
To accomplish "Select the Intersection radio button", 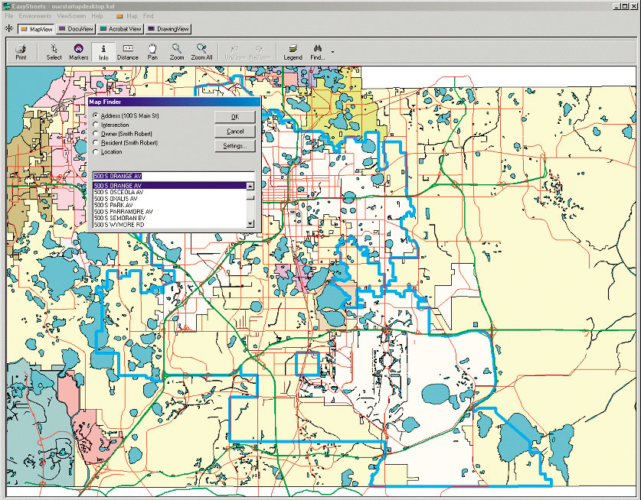I will pos(96,125).
